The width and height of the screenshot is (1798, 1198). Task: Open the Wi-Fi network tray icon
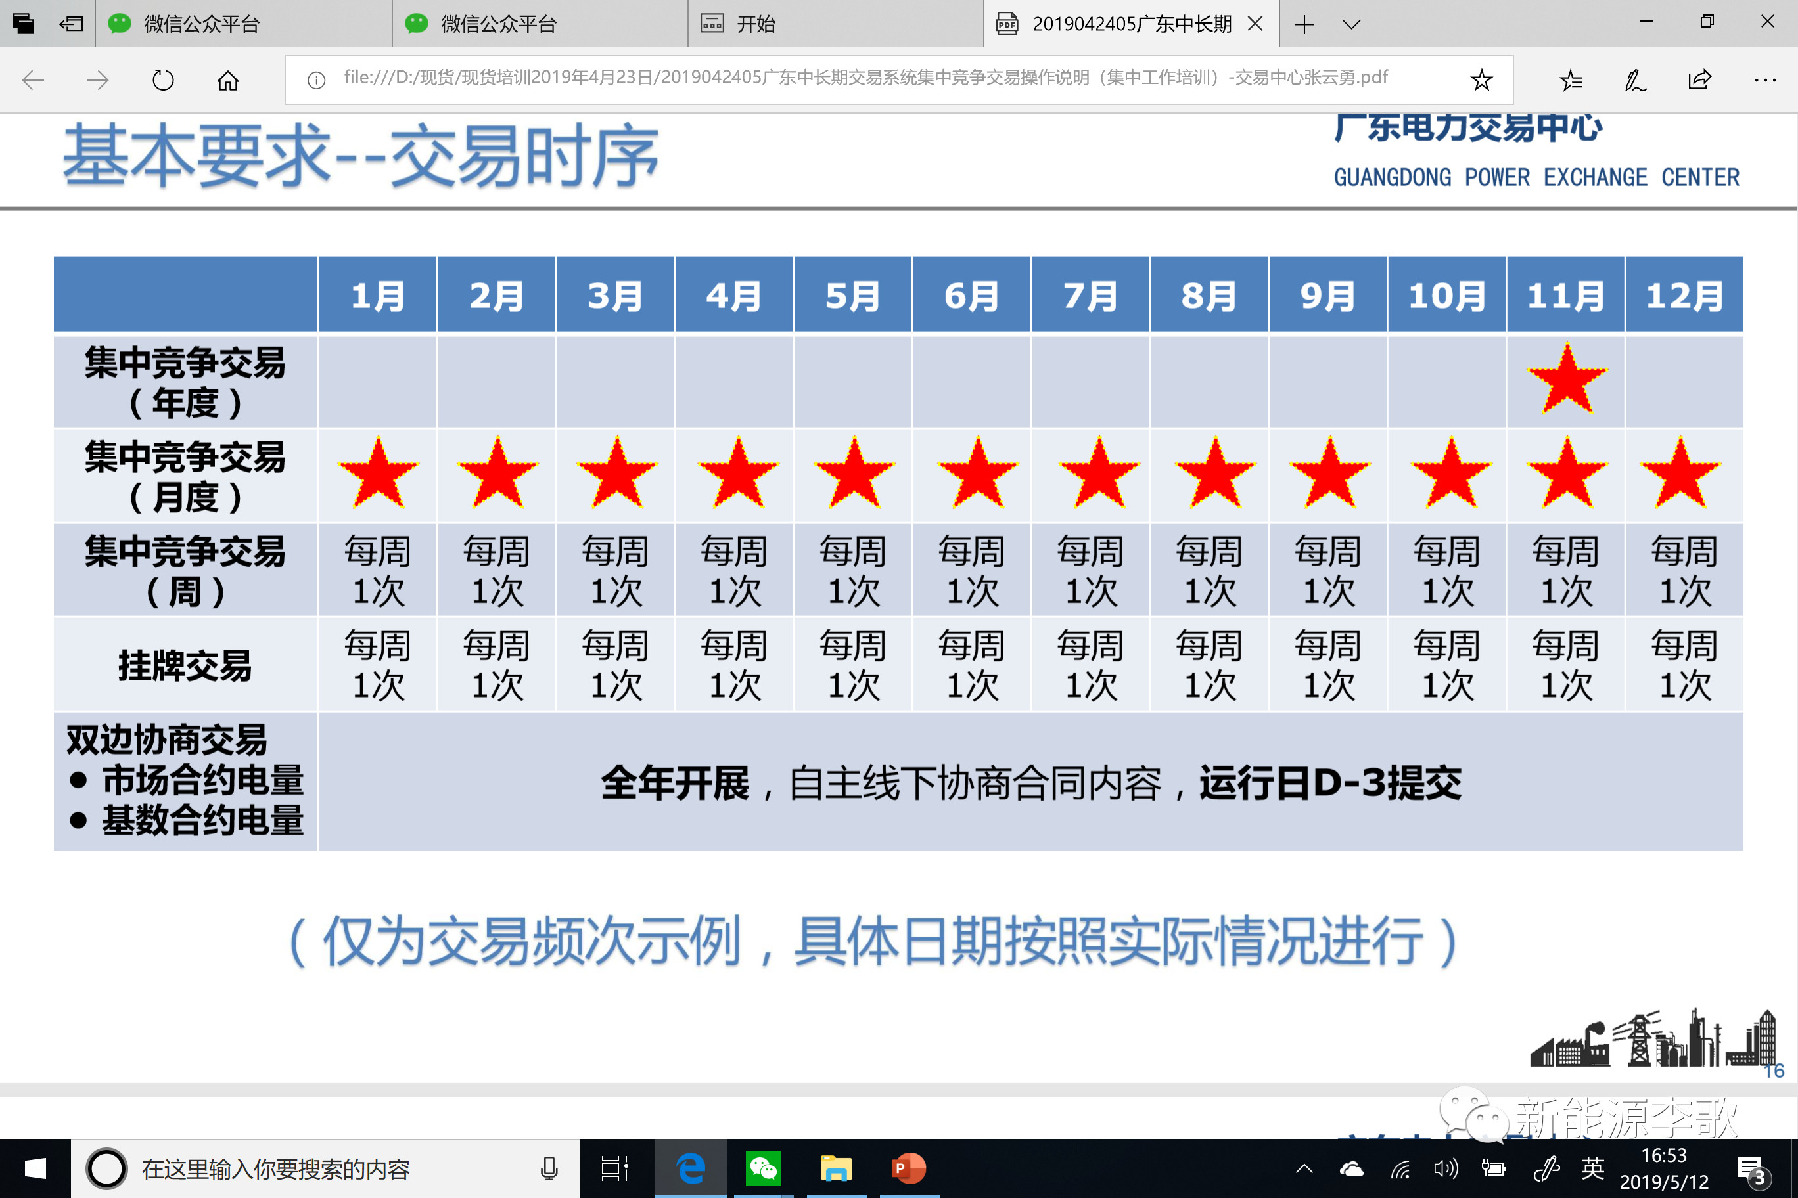(x=1400, y=1169)
